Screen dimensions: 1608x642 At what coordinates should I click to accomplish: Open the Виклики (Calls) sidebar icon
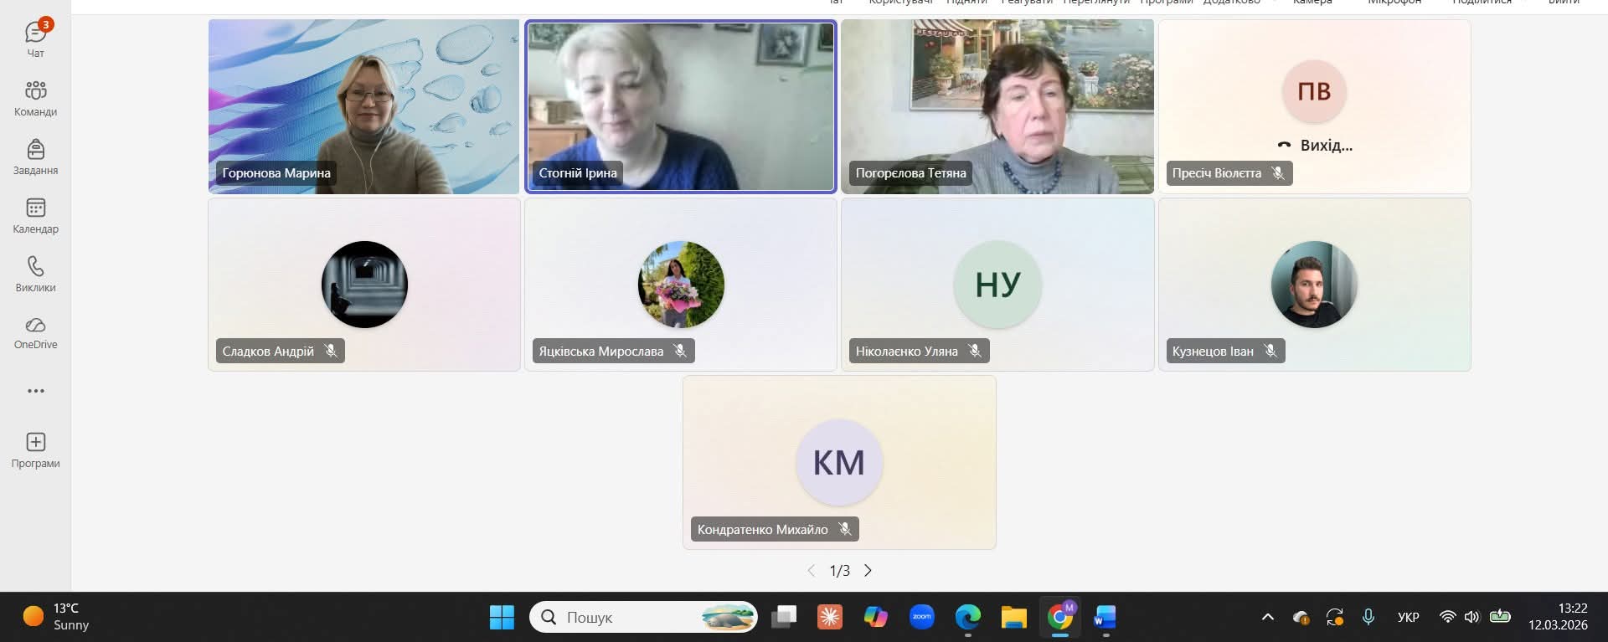pyautogui.click(x=35, y=274)
